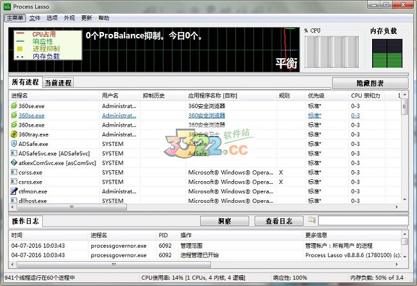Select the ctfmon.exe process name
Image resolution: width=417 pixels, height=286 pixels.
tap(33, 191)
